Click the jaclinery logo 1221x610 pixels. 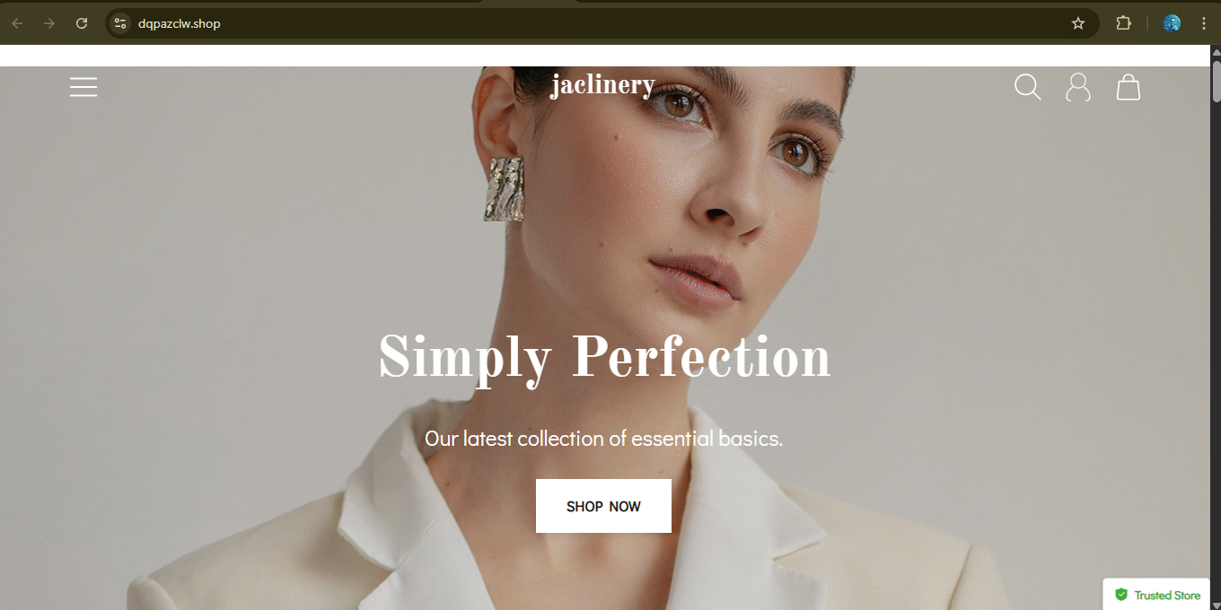point(602,85)
